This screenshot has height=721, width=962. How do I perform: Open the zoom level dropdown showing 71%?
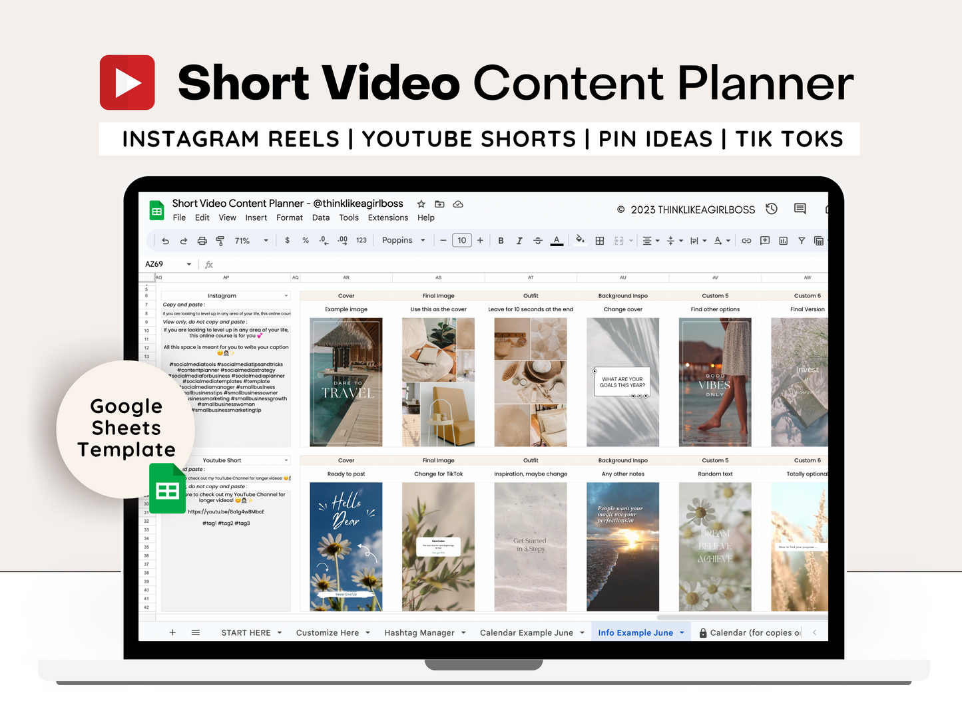[250, 240]
